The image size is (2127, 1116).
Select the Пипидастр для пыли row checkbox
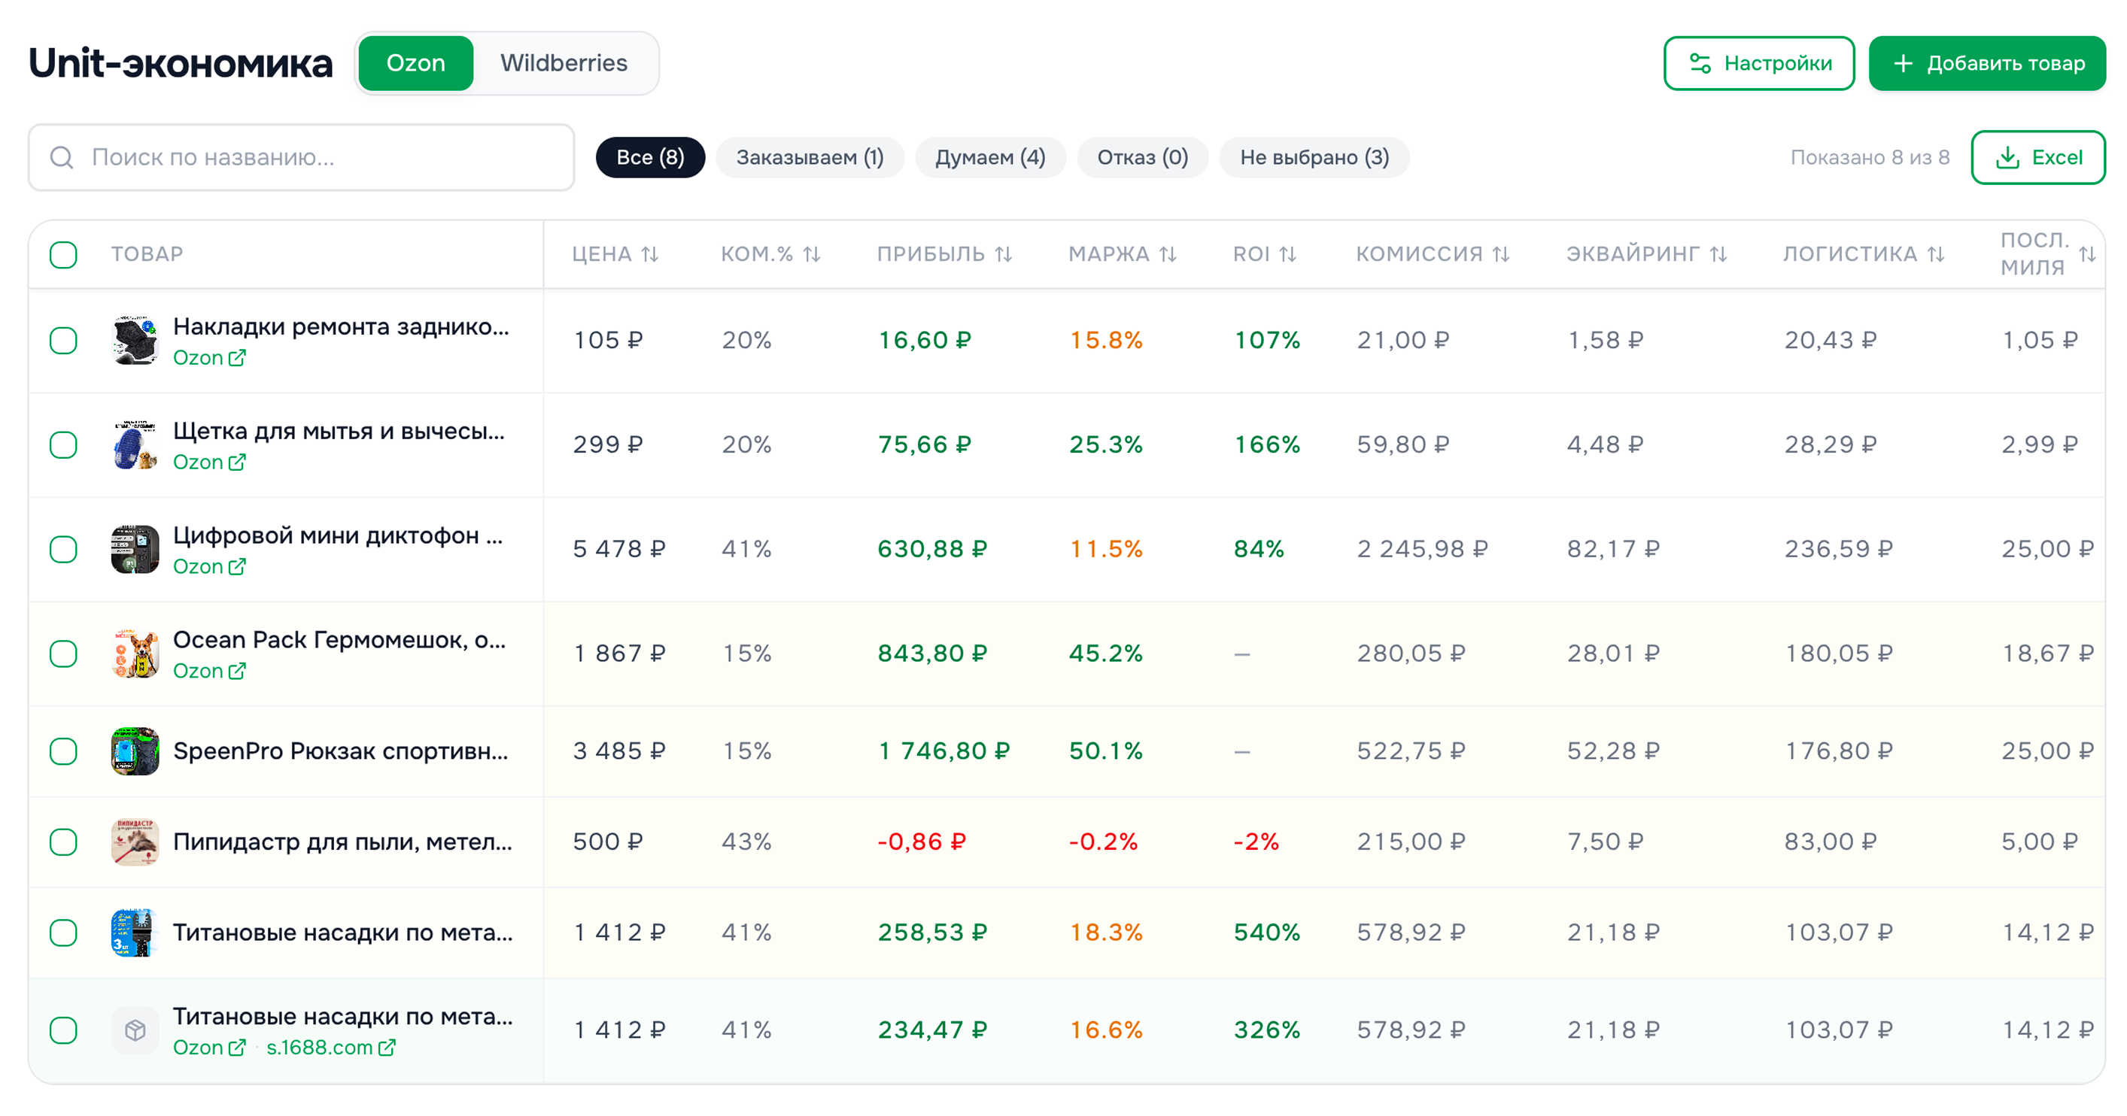tap(64, 842)
